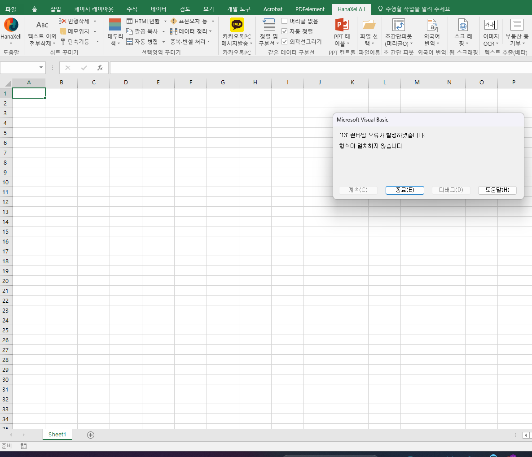Uncheck the 자동 정렬 checkbox

pos(285,31)
